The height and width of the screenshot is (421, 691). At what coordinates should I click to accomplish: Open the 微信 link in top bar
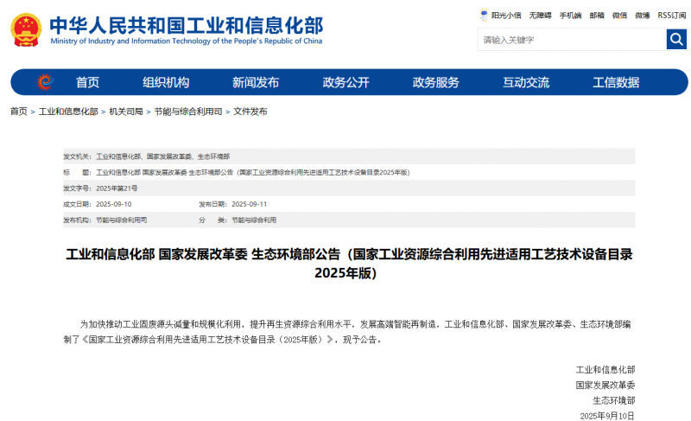click(x=619, y=16)
